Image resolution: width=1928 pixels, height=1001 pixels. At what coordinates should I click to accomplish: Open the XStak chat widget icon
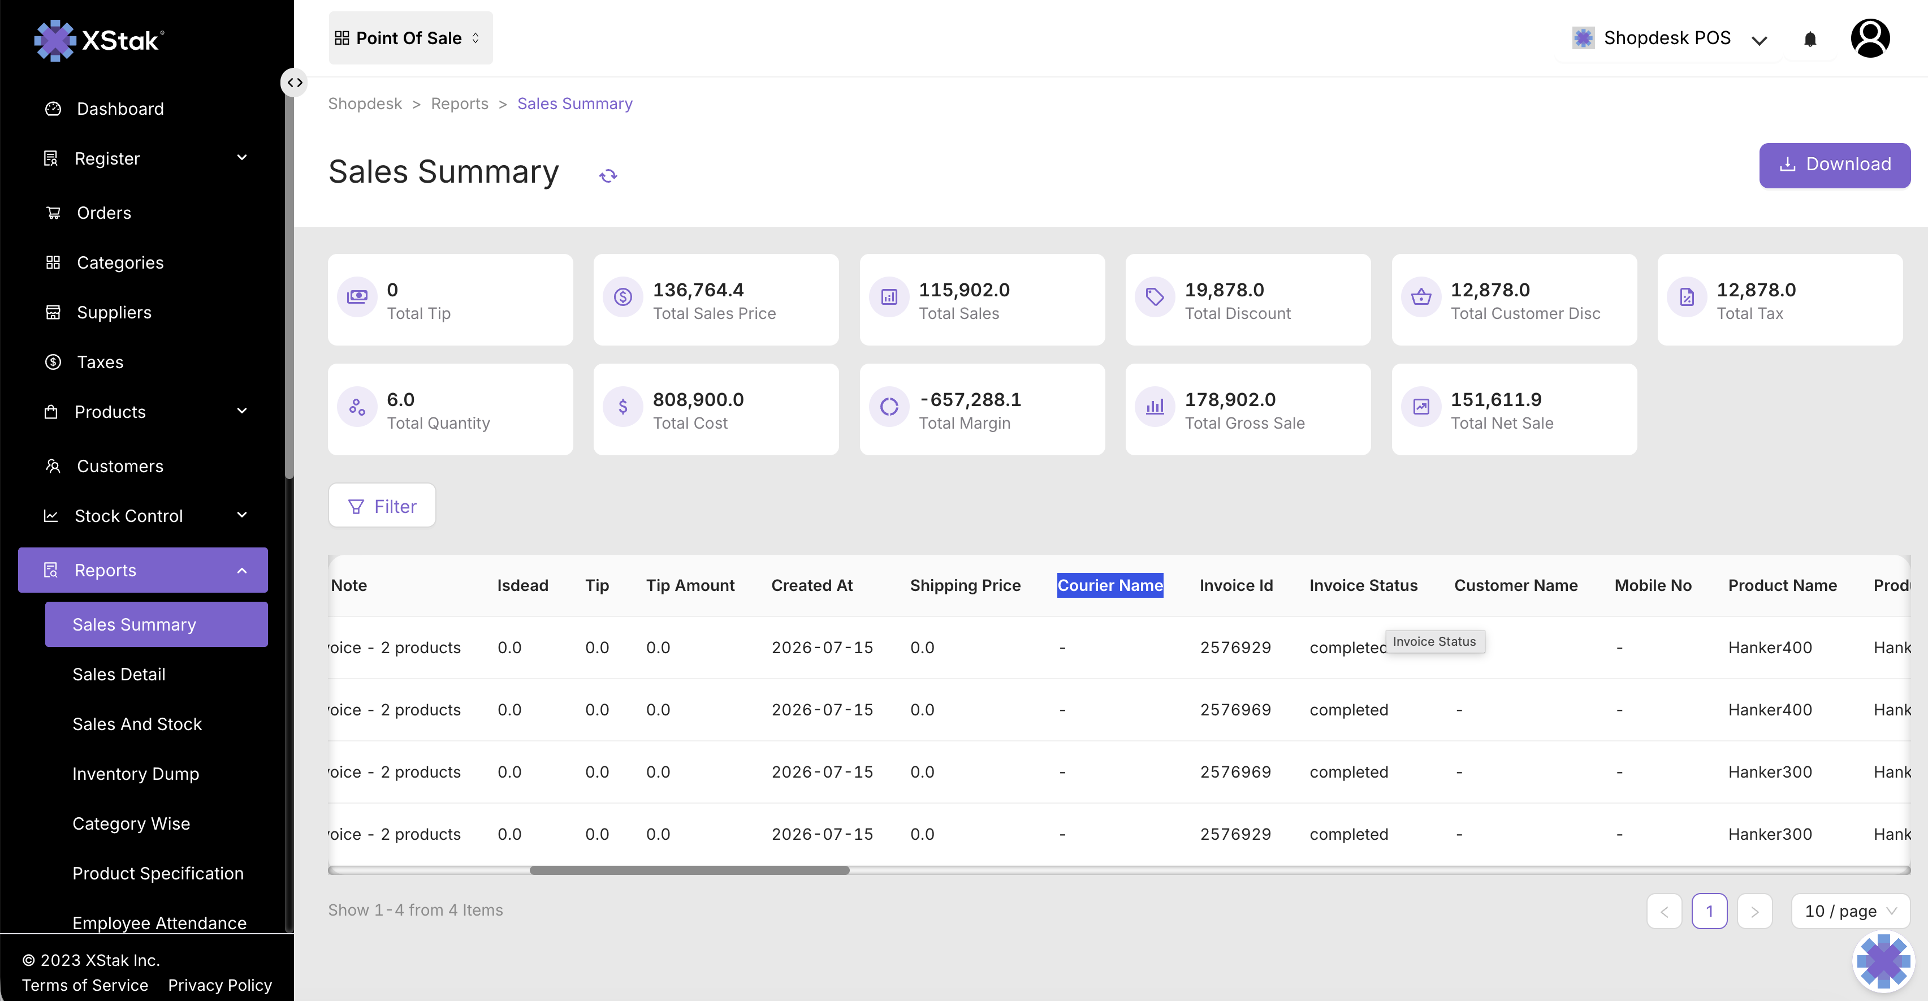(x=1883, y=961)
